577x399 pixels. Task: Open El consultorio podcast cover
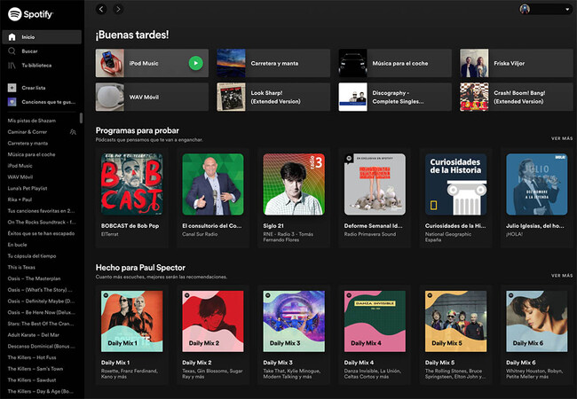click(213, 184)
